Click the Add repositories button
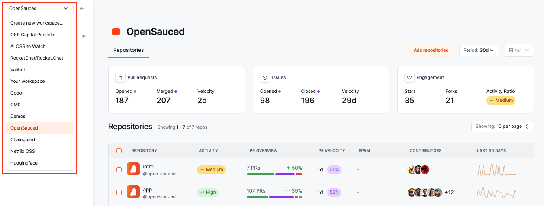Image resolution: width=544 pixels, height=206 pixels. tap(431, 51)
